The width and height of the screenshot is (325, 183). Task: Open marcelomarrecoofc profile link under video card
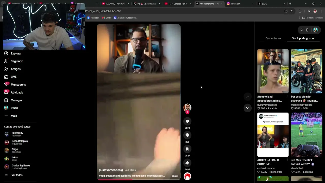point(301,105)
